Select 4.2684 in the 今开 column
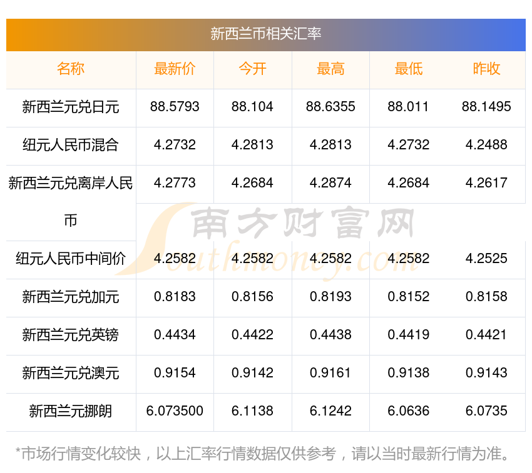The image size is (532, 473). click(252, 183)
